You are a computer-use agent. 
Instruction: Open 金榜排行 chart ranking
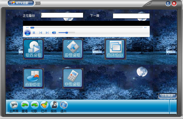pos(33,78)
